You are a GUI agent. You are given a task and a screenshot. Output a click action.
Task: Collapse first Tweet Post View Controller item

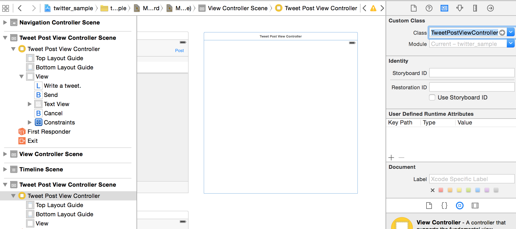pyautogui.click(x=13, y=49)
